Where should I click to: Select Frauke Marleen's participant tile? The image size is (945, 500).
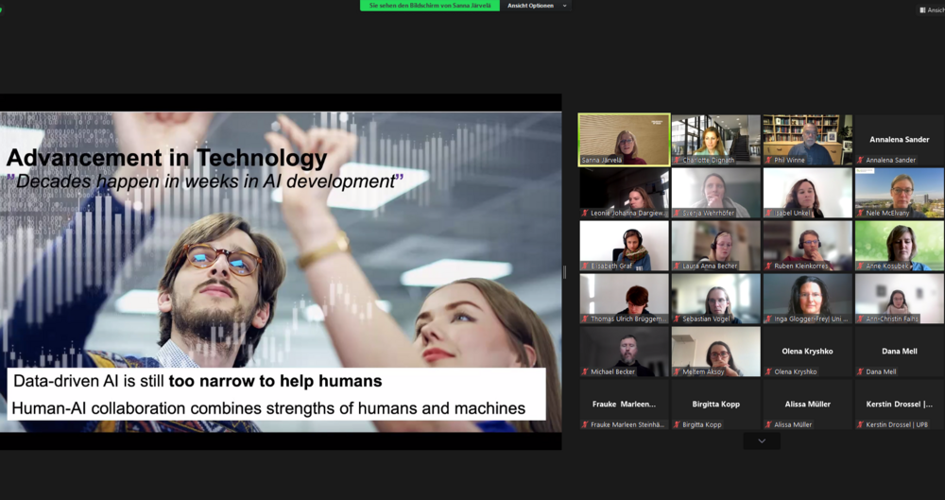pos(624,404)
